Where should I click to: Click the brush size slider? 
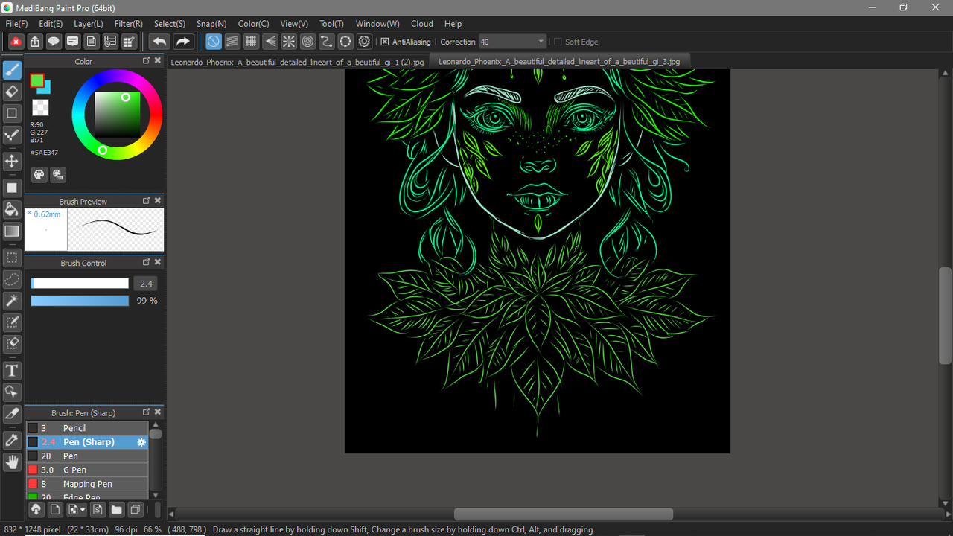[x=80, y=284]
